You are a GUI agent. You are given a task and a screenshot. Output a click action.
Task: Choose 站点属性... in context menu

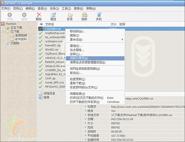tap(95, 50)
